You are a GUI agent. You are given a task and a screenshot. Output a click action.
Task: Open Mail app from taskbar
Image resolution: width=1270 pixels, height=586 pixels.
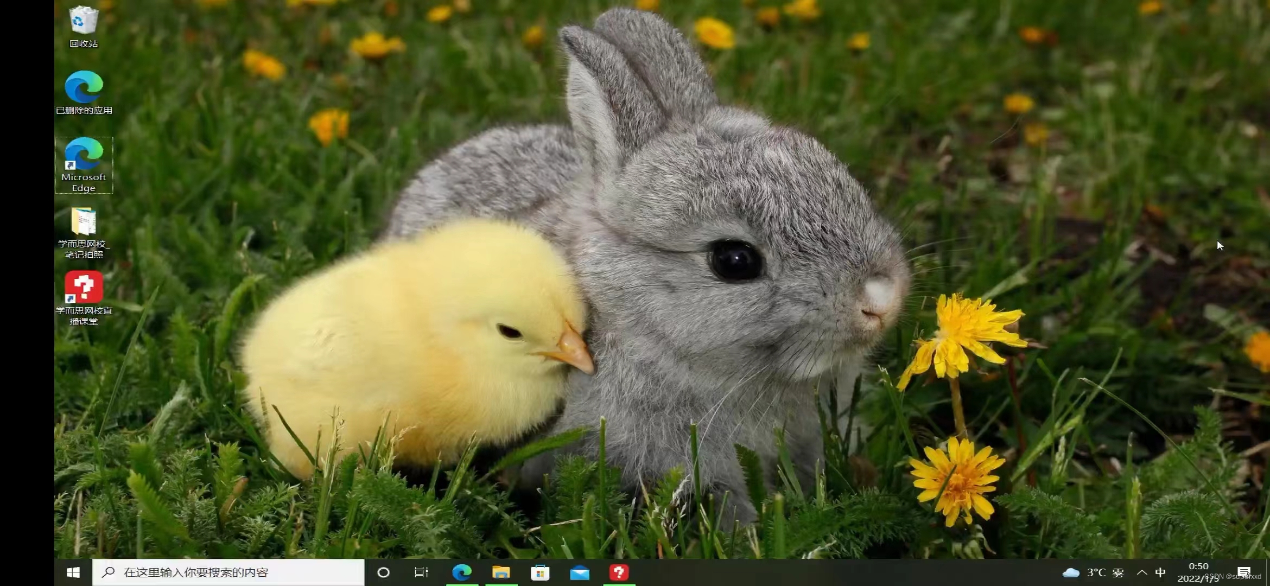(x=580, y=572)
